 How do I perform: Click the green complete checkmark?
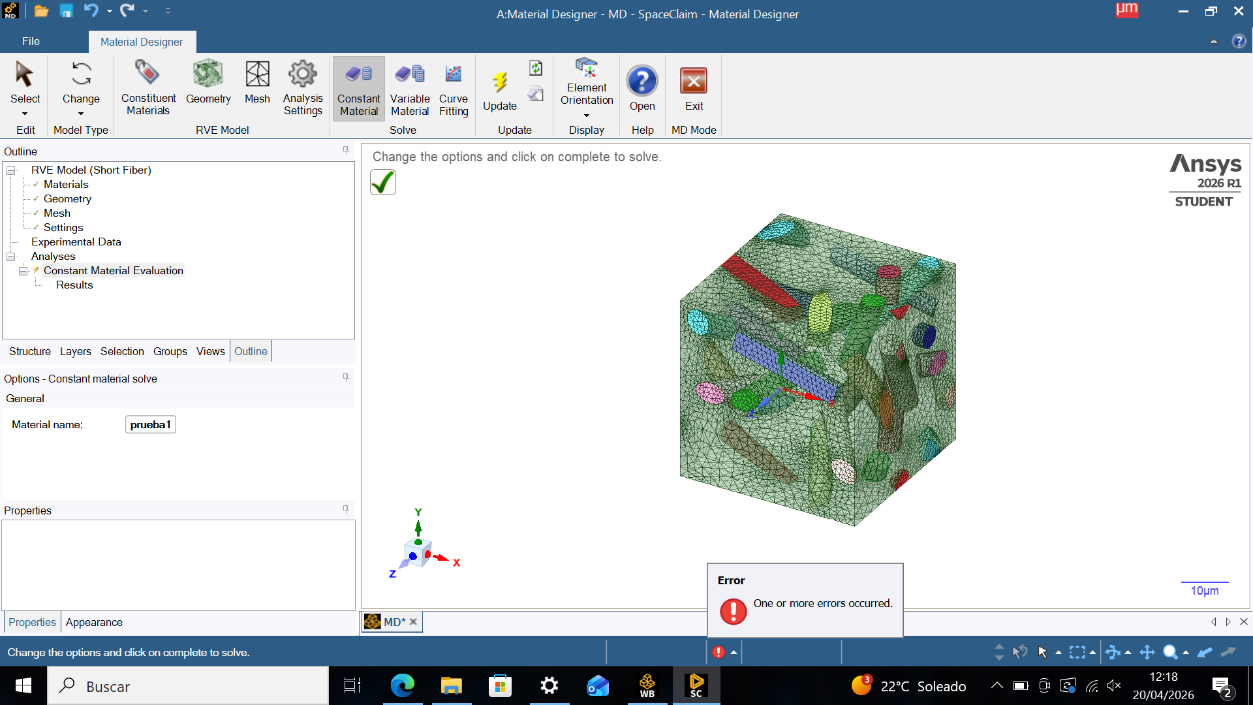pyautogui.click(x=383, y=182)
